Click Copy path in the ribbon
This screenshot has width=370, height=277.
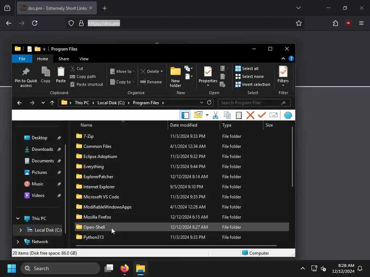(x=83, y=76)
